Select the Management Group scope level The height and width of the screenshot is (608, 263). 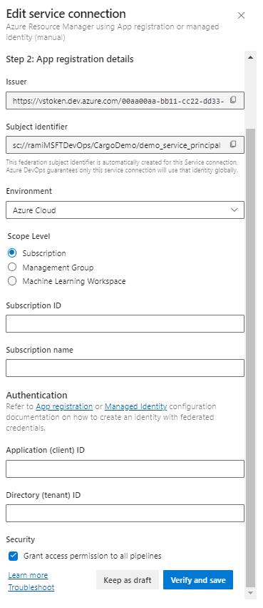pos(12,268)
